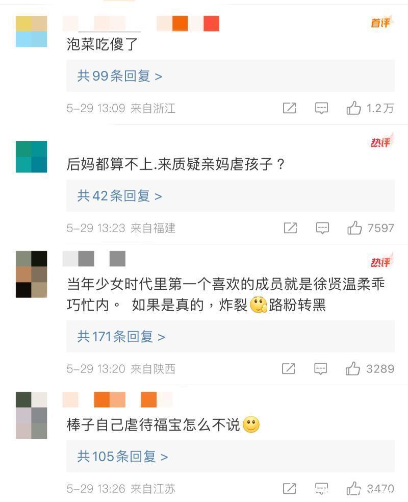Open the teal avatar profile

[x=31, y=157]
